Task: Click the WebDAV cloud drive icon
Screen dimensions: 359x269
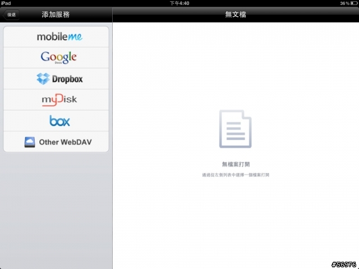Action: click(x=30, y=142)
